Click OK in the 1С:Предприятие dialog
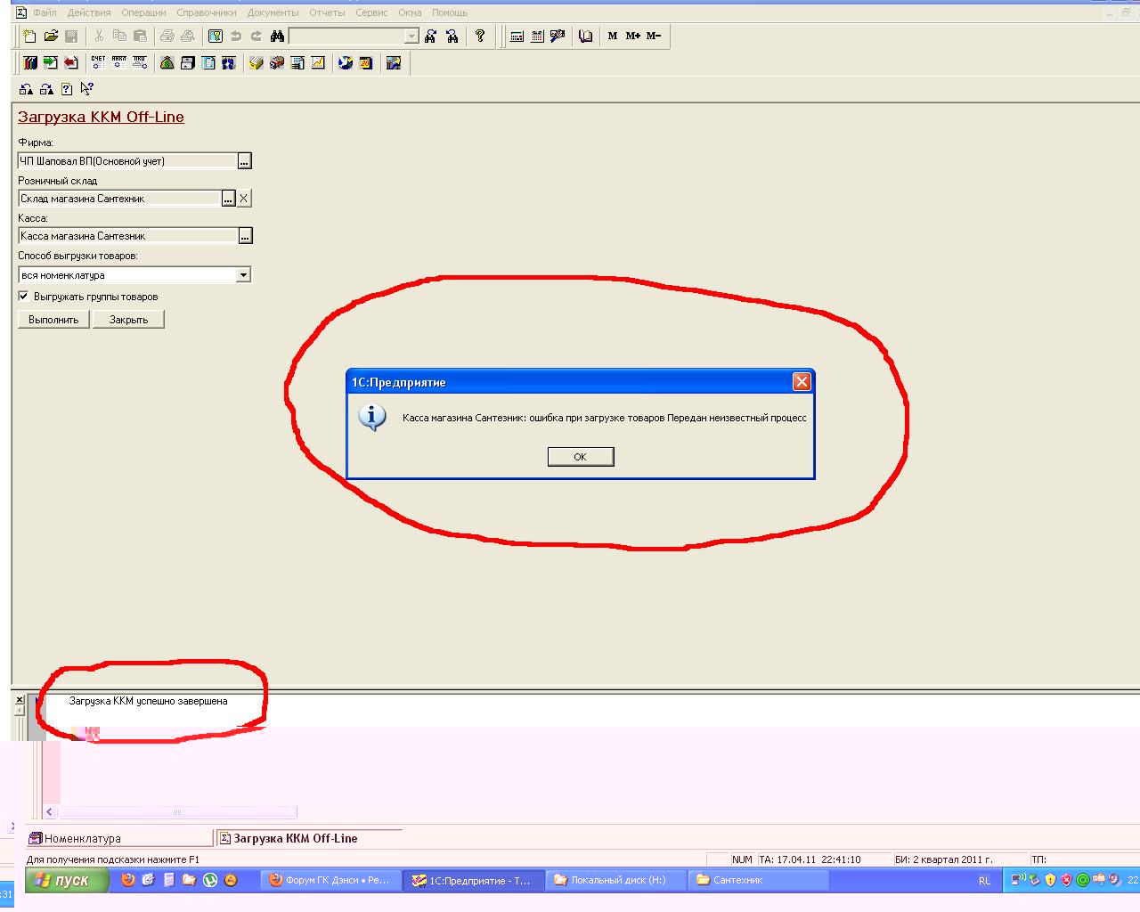Screen dimensions: 1140x912 (581, 457)
